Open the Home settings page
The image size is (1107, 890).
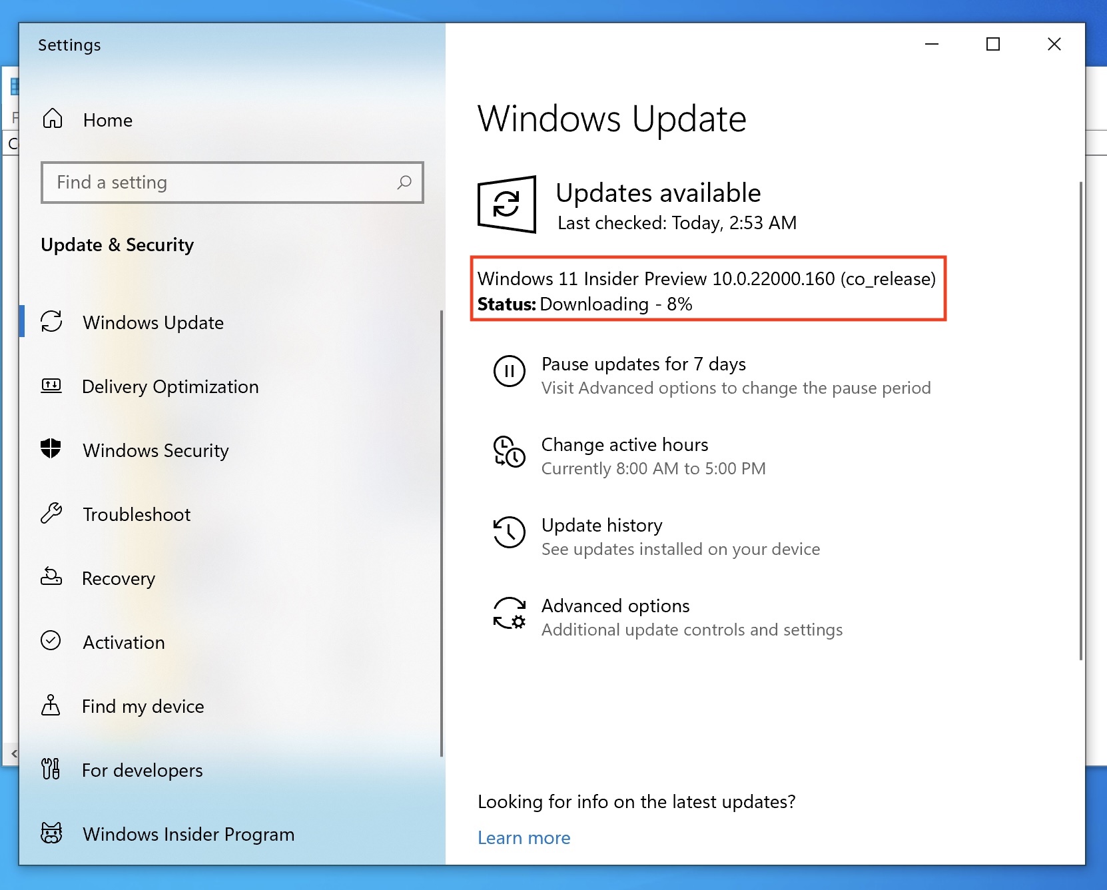(x=108, y=120)
